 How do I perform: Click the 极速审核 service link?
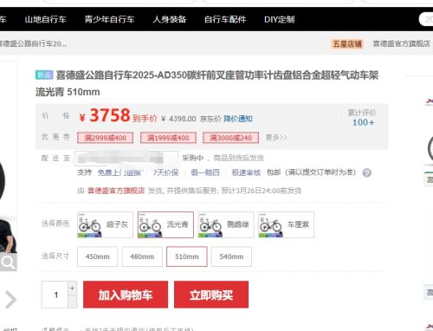click(x=246, y=172)
